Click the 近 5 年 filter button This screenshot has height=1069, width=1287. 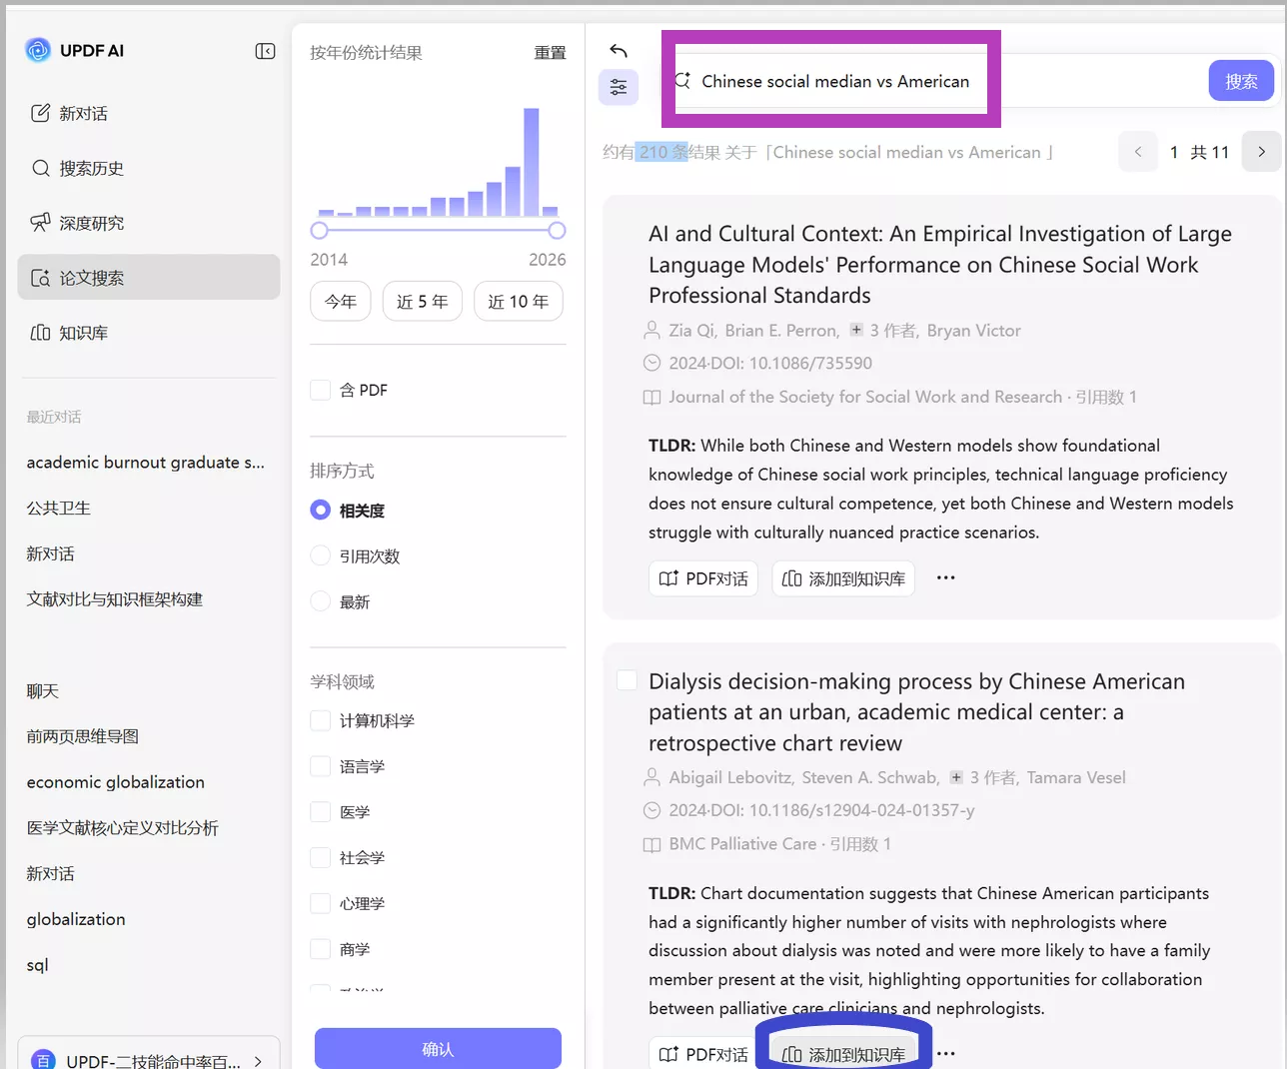point(422,302)
